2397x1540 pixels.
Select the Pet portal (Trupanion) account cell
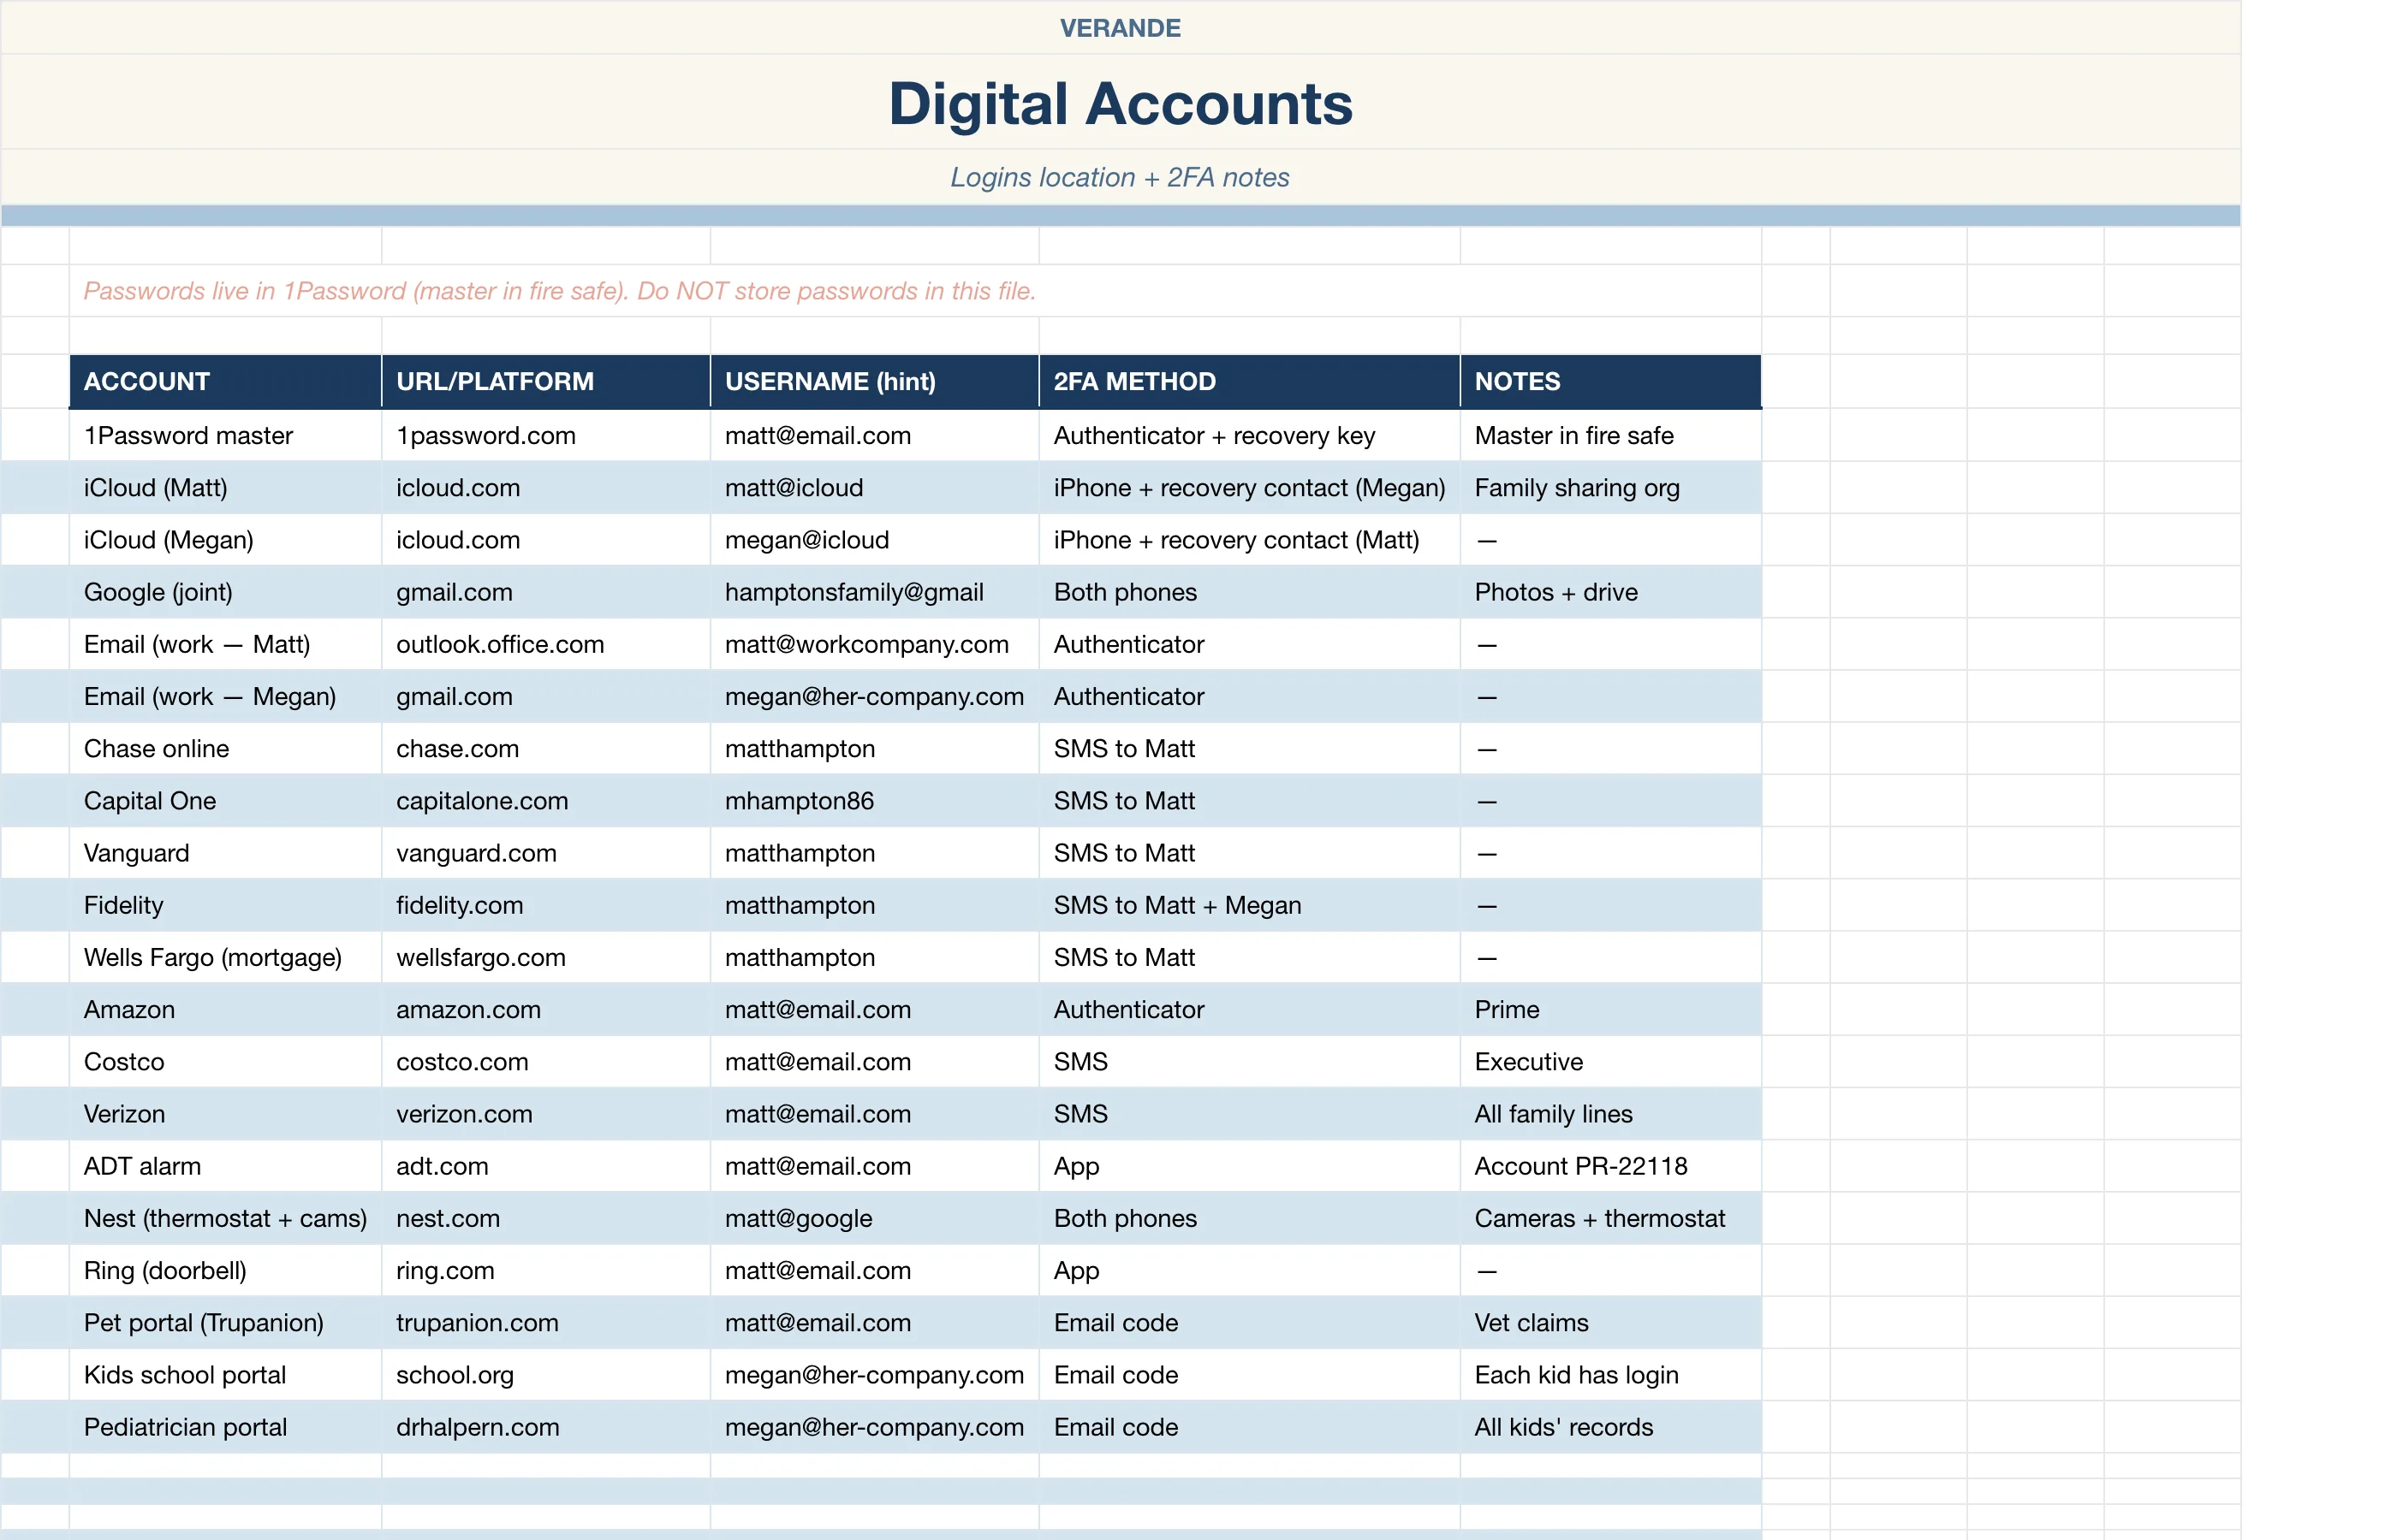(225, 1322)
